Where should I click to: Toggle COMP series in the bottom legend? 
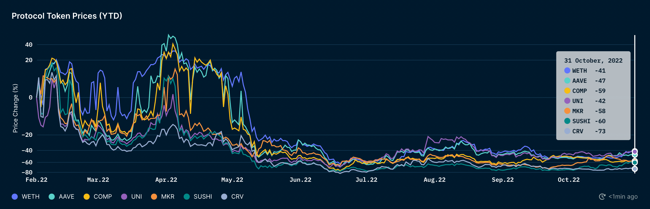click(98, 197)
